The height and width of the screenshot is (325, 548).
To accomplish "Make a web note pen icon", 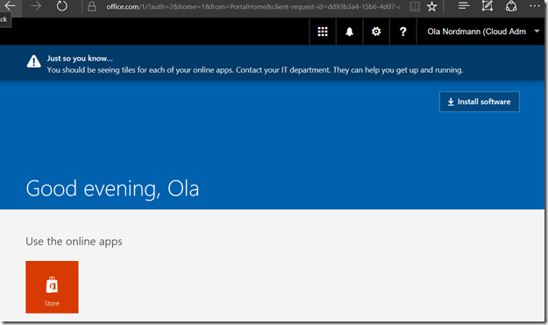I will (x=487, y=5).
